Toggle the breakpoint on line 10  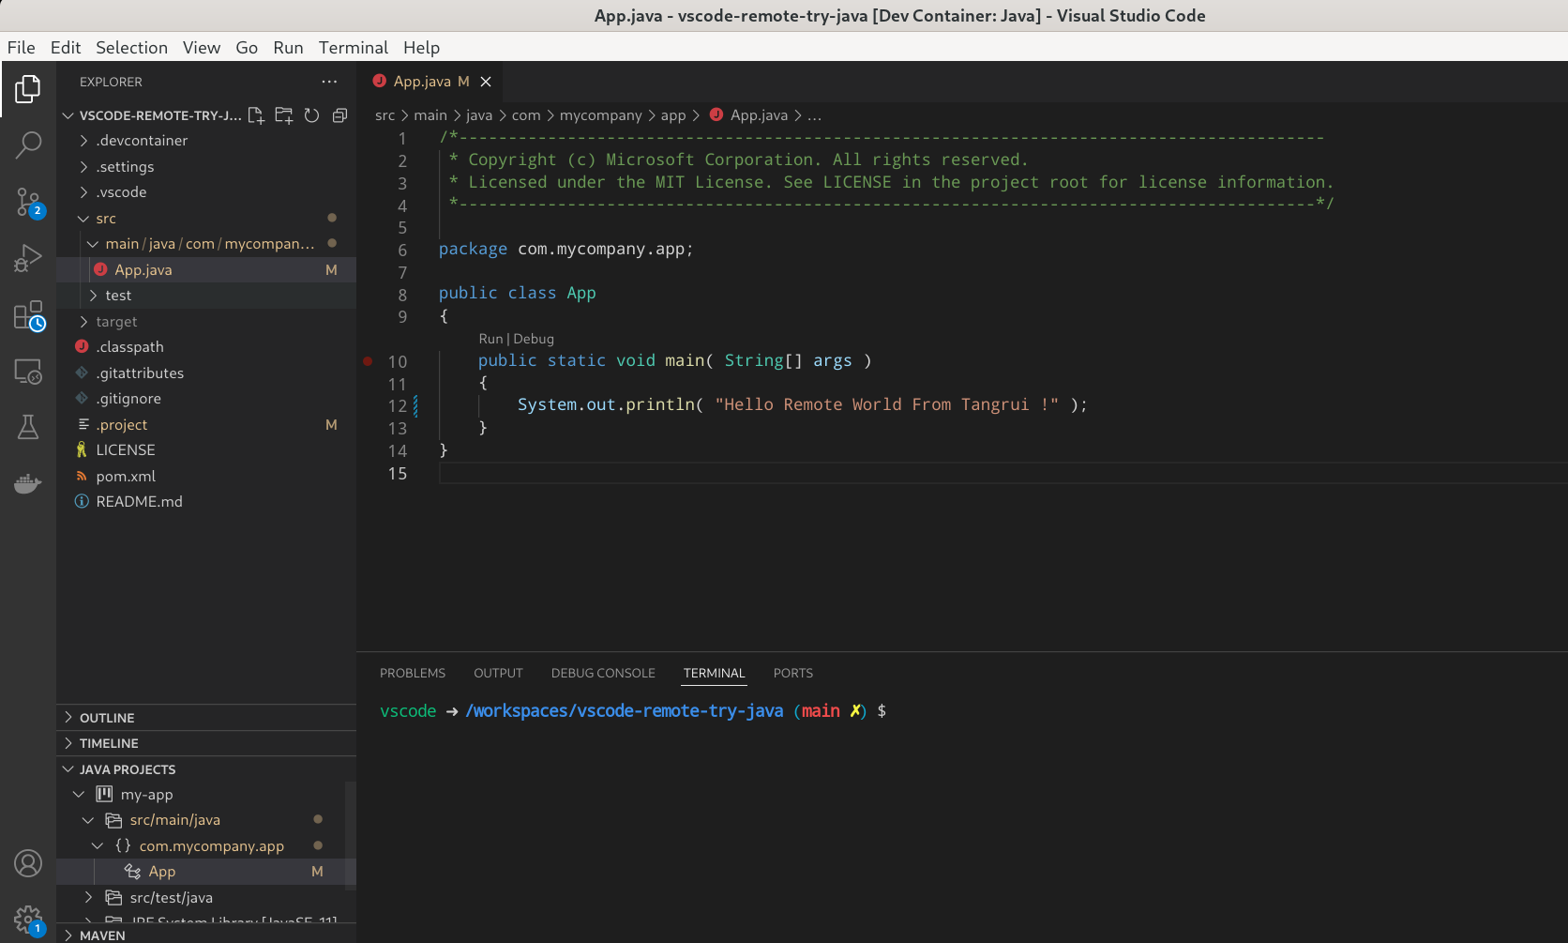(368, 361)
